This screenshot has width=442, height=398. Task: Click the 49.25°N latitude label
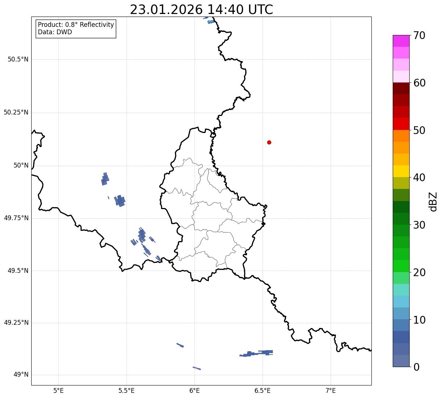click(16, 323)
